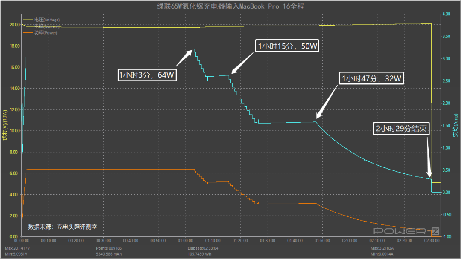
Task: Click the 02:10:00 time axis label
Action: click(x=377, y=241)
